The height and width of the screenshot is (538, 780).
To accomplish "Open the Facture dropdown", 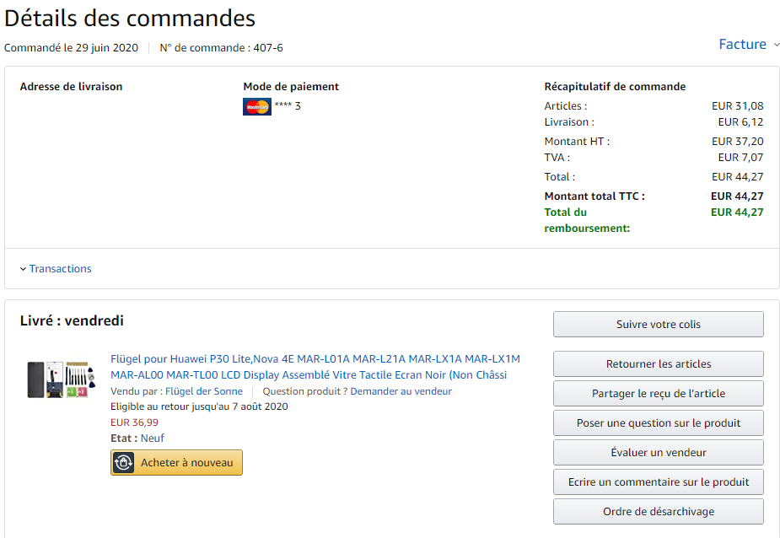I will [777, 45].
